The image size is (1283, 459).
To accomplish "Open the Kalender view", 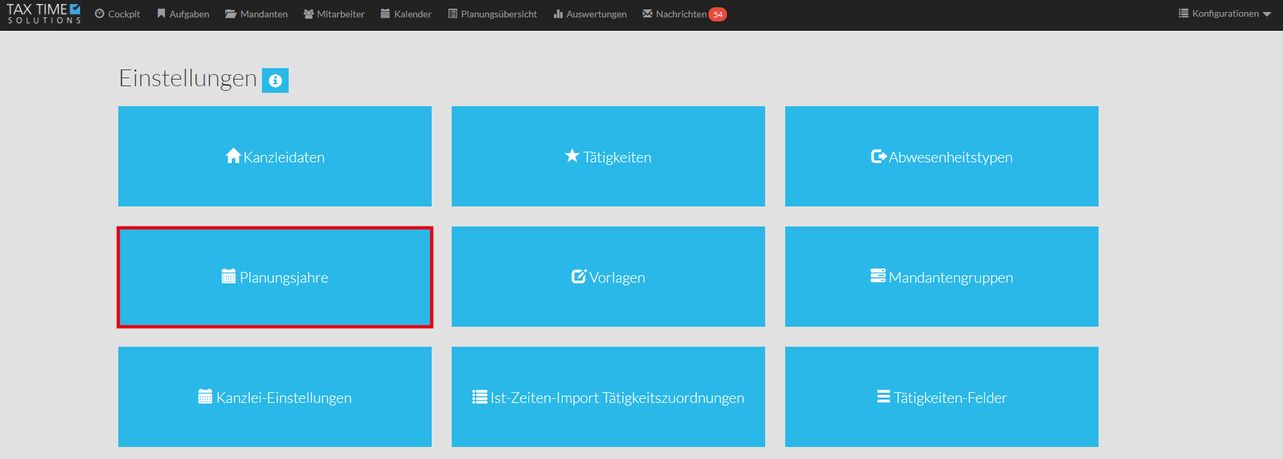I will pyautogui.click(x=406, y=14).
